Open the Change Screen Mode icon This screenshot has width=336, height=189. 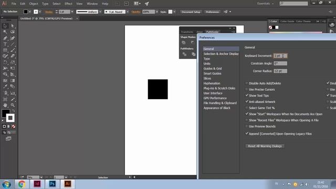pyautogui.click(x=8, y=139)
